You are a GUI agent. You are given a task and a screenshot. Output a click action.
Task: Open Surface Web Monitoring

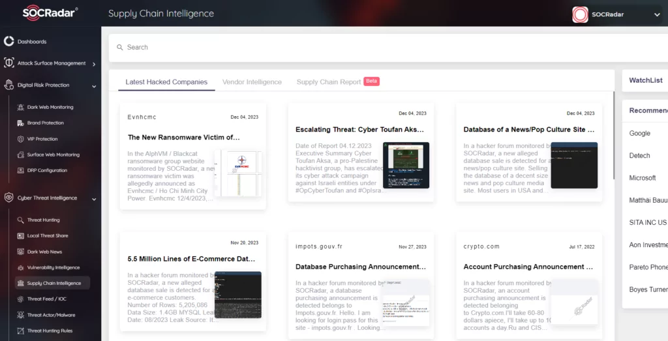click(x=53, y=155)
